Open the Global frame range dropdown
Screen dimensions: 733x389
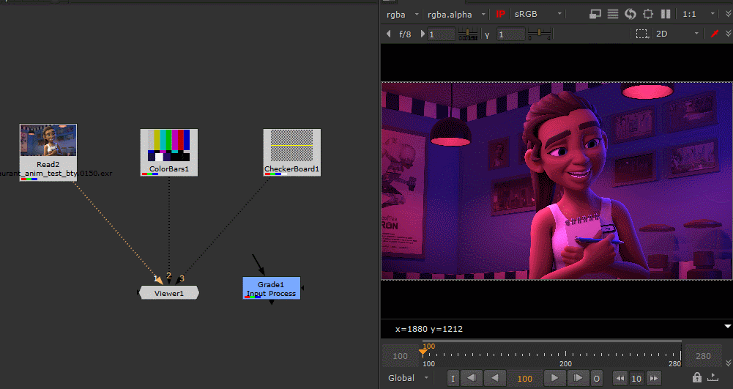(x=408, y=378)
